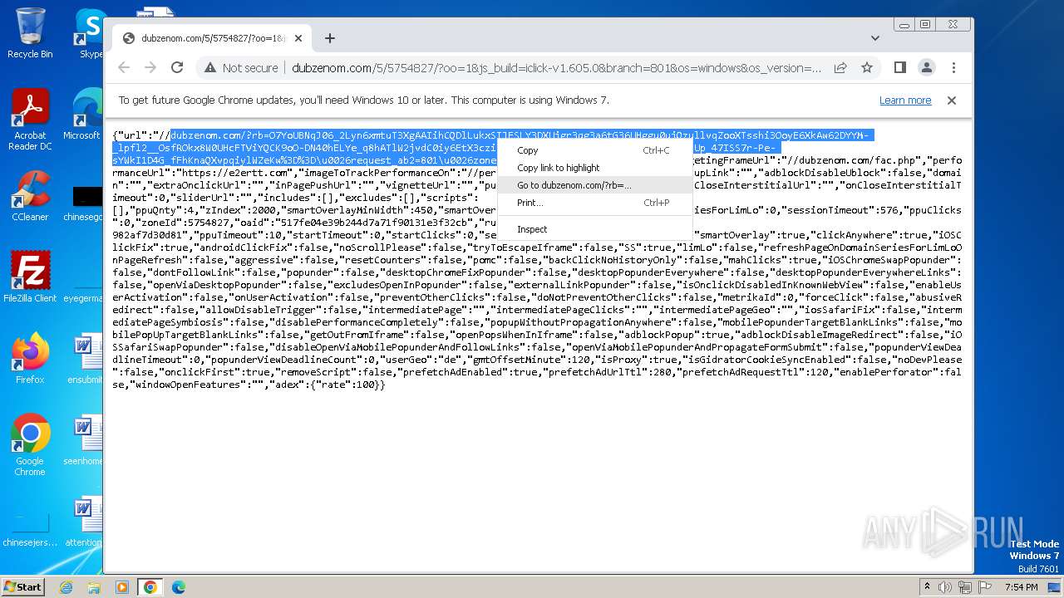Open Firefox desktop icon
Viewport: 1064px width, 598px height.
pos(30,359)
